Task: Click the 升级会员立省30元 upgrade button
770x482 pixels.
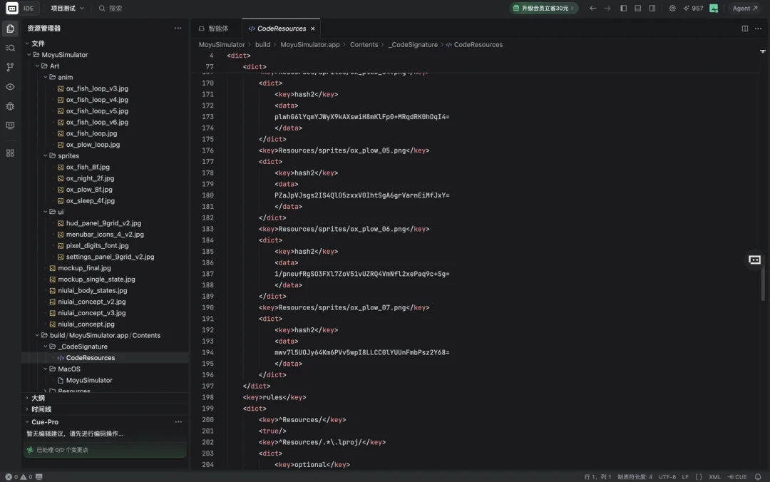Action: point(543,9)
